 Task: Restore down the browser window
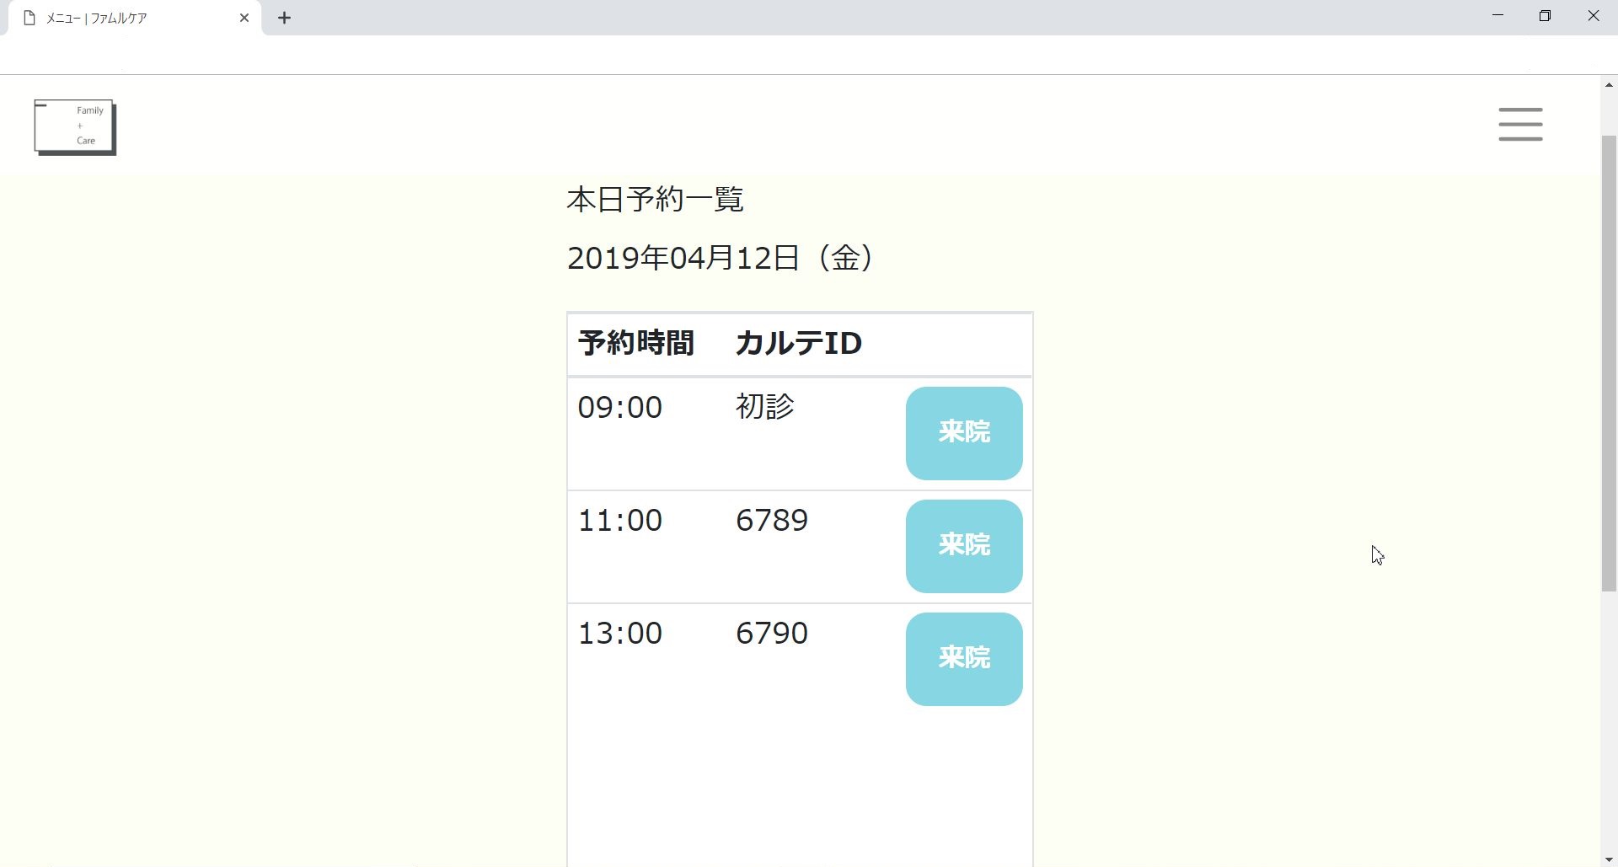click(1545, 16)
